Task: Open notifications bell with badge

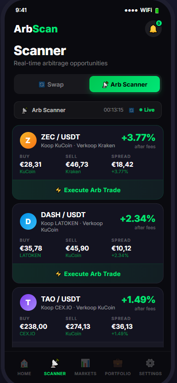Action: point(153,29)
